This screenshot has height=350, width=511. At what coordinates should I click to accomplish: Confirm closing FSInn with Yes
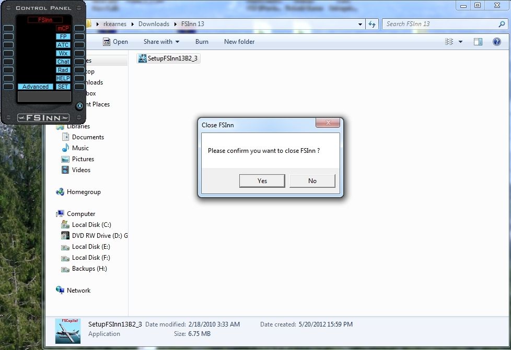tap(262, 181)
